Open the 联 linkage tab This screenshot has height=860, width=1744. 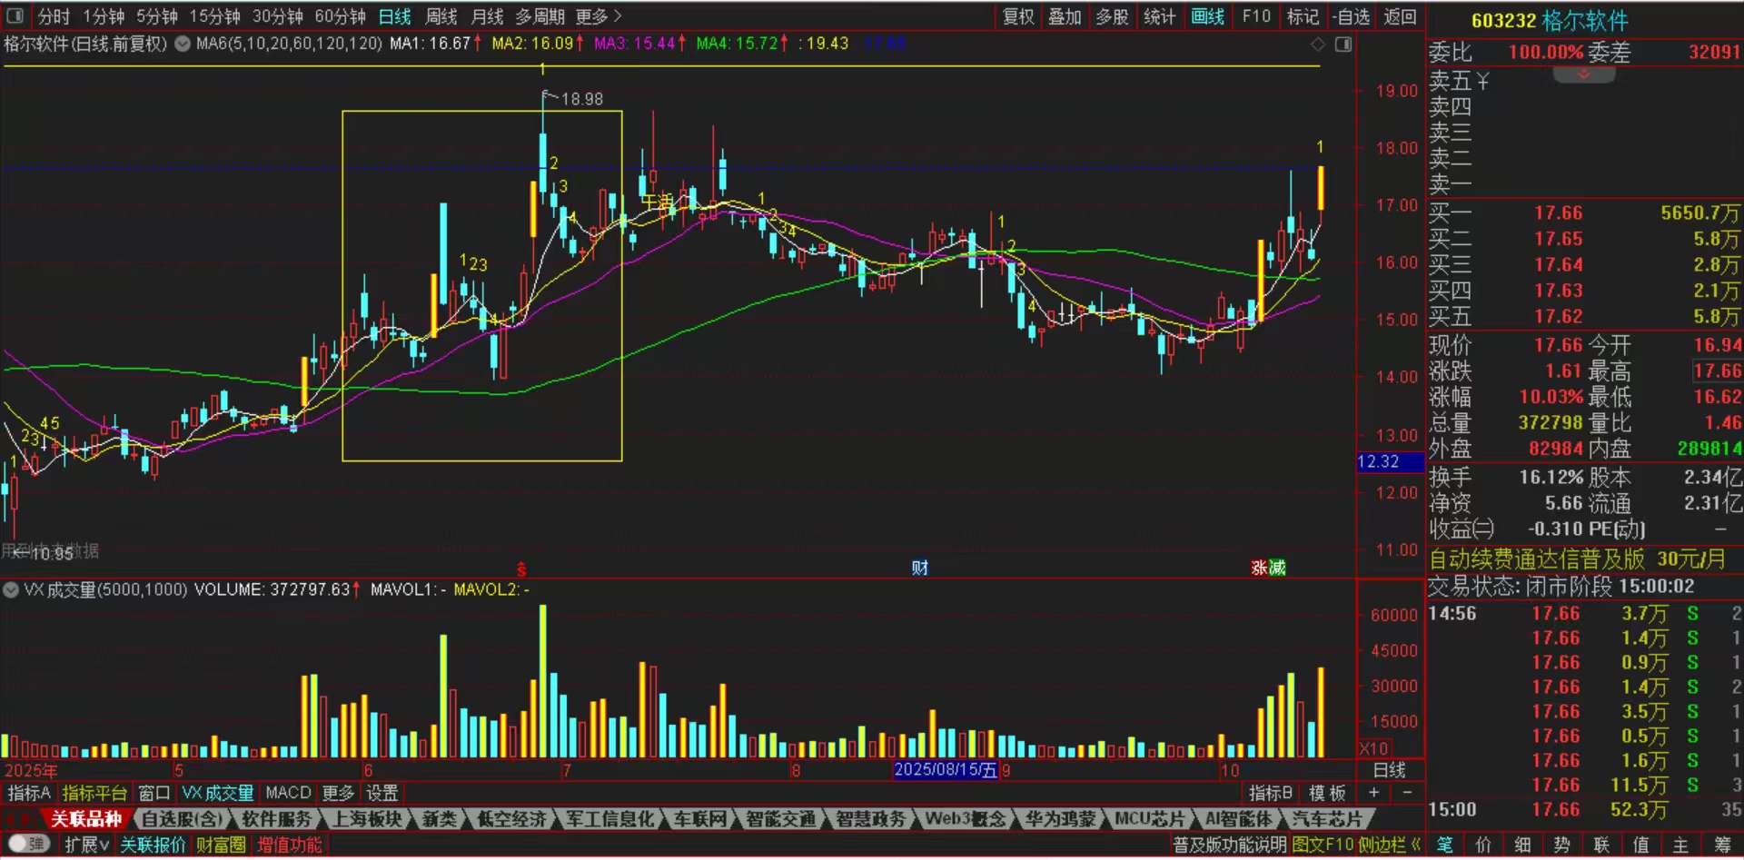point(1601,845)
